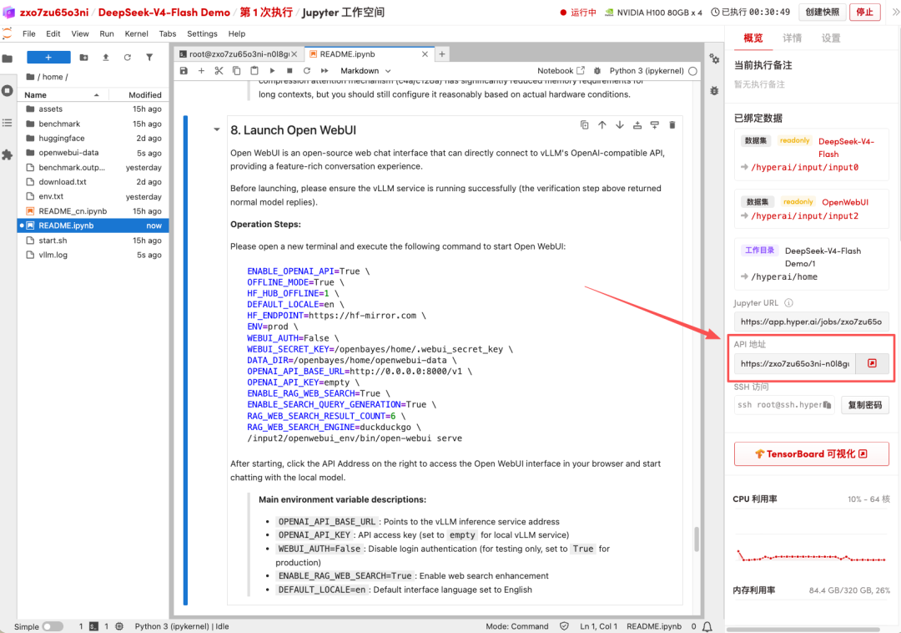Screen dimensions: 901x633
Task: Select the download.txt file
Action: click(x=93, y=182)
